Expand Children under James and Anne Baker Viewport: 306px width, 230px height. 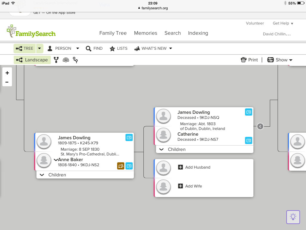coord(54,175)
